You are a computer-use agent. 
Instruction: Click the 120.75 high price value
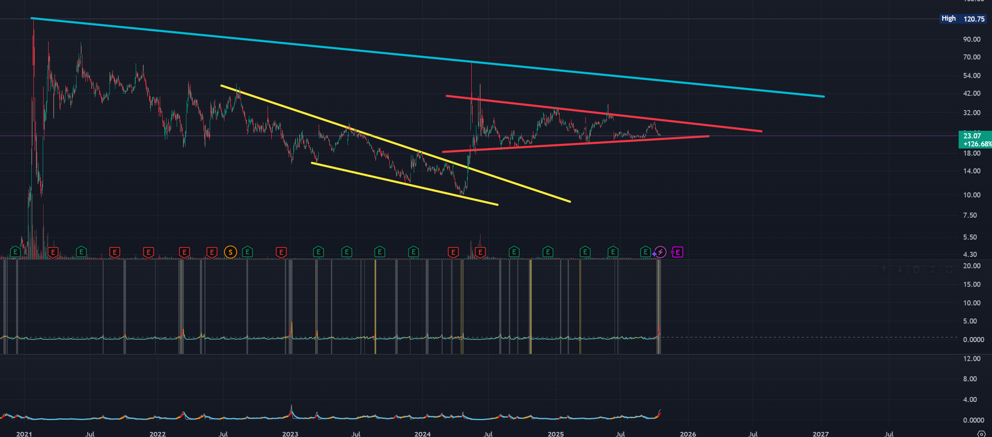(x=974, y=19)
